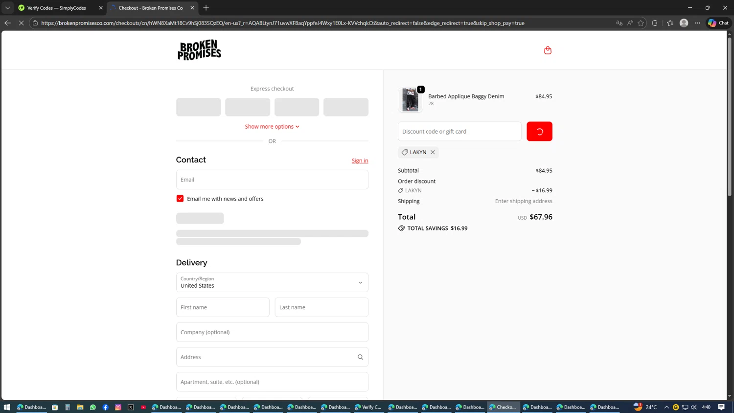Click the $67.96 total amount
Image resolution: width=734 pixels, height=413 pixels.
(541, 217)
